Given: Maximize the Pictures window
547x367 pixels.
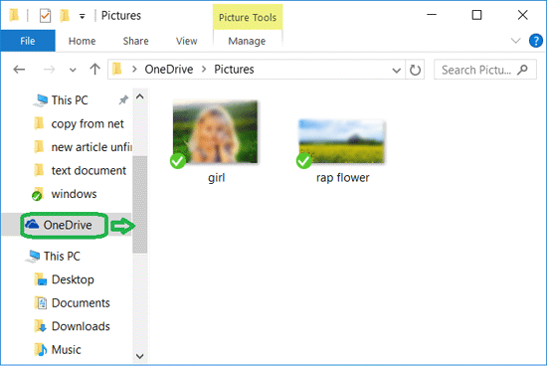Looking at the screenshot, I should tap(476, 15).
